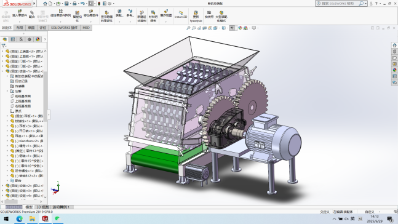Viewport: 398px width, 224px height.
Task: Open the ConfigurationManager panel tab
Action: [x=21, y=39]
